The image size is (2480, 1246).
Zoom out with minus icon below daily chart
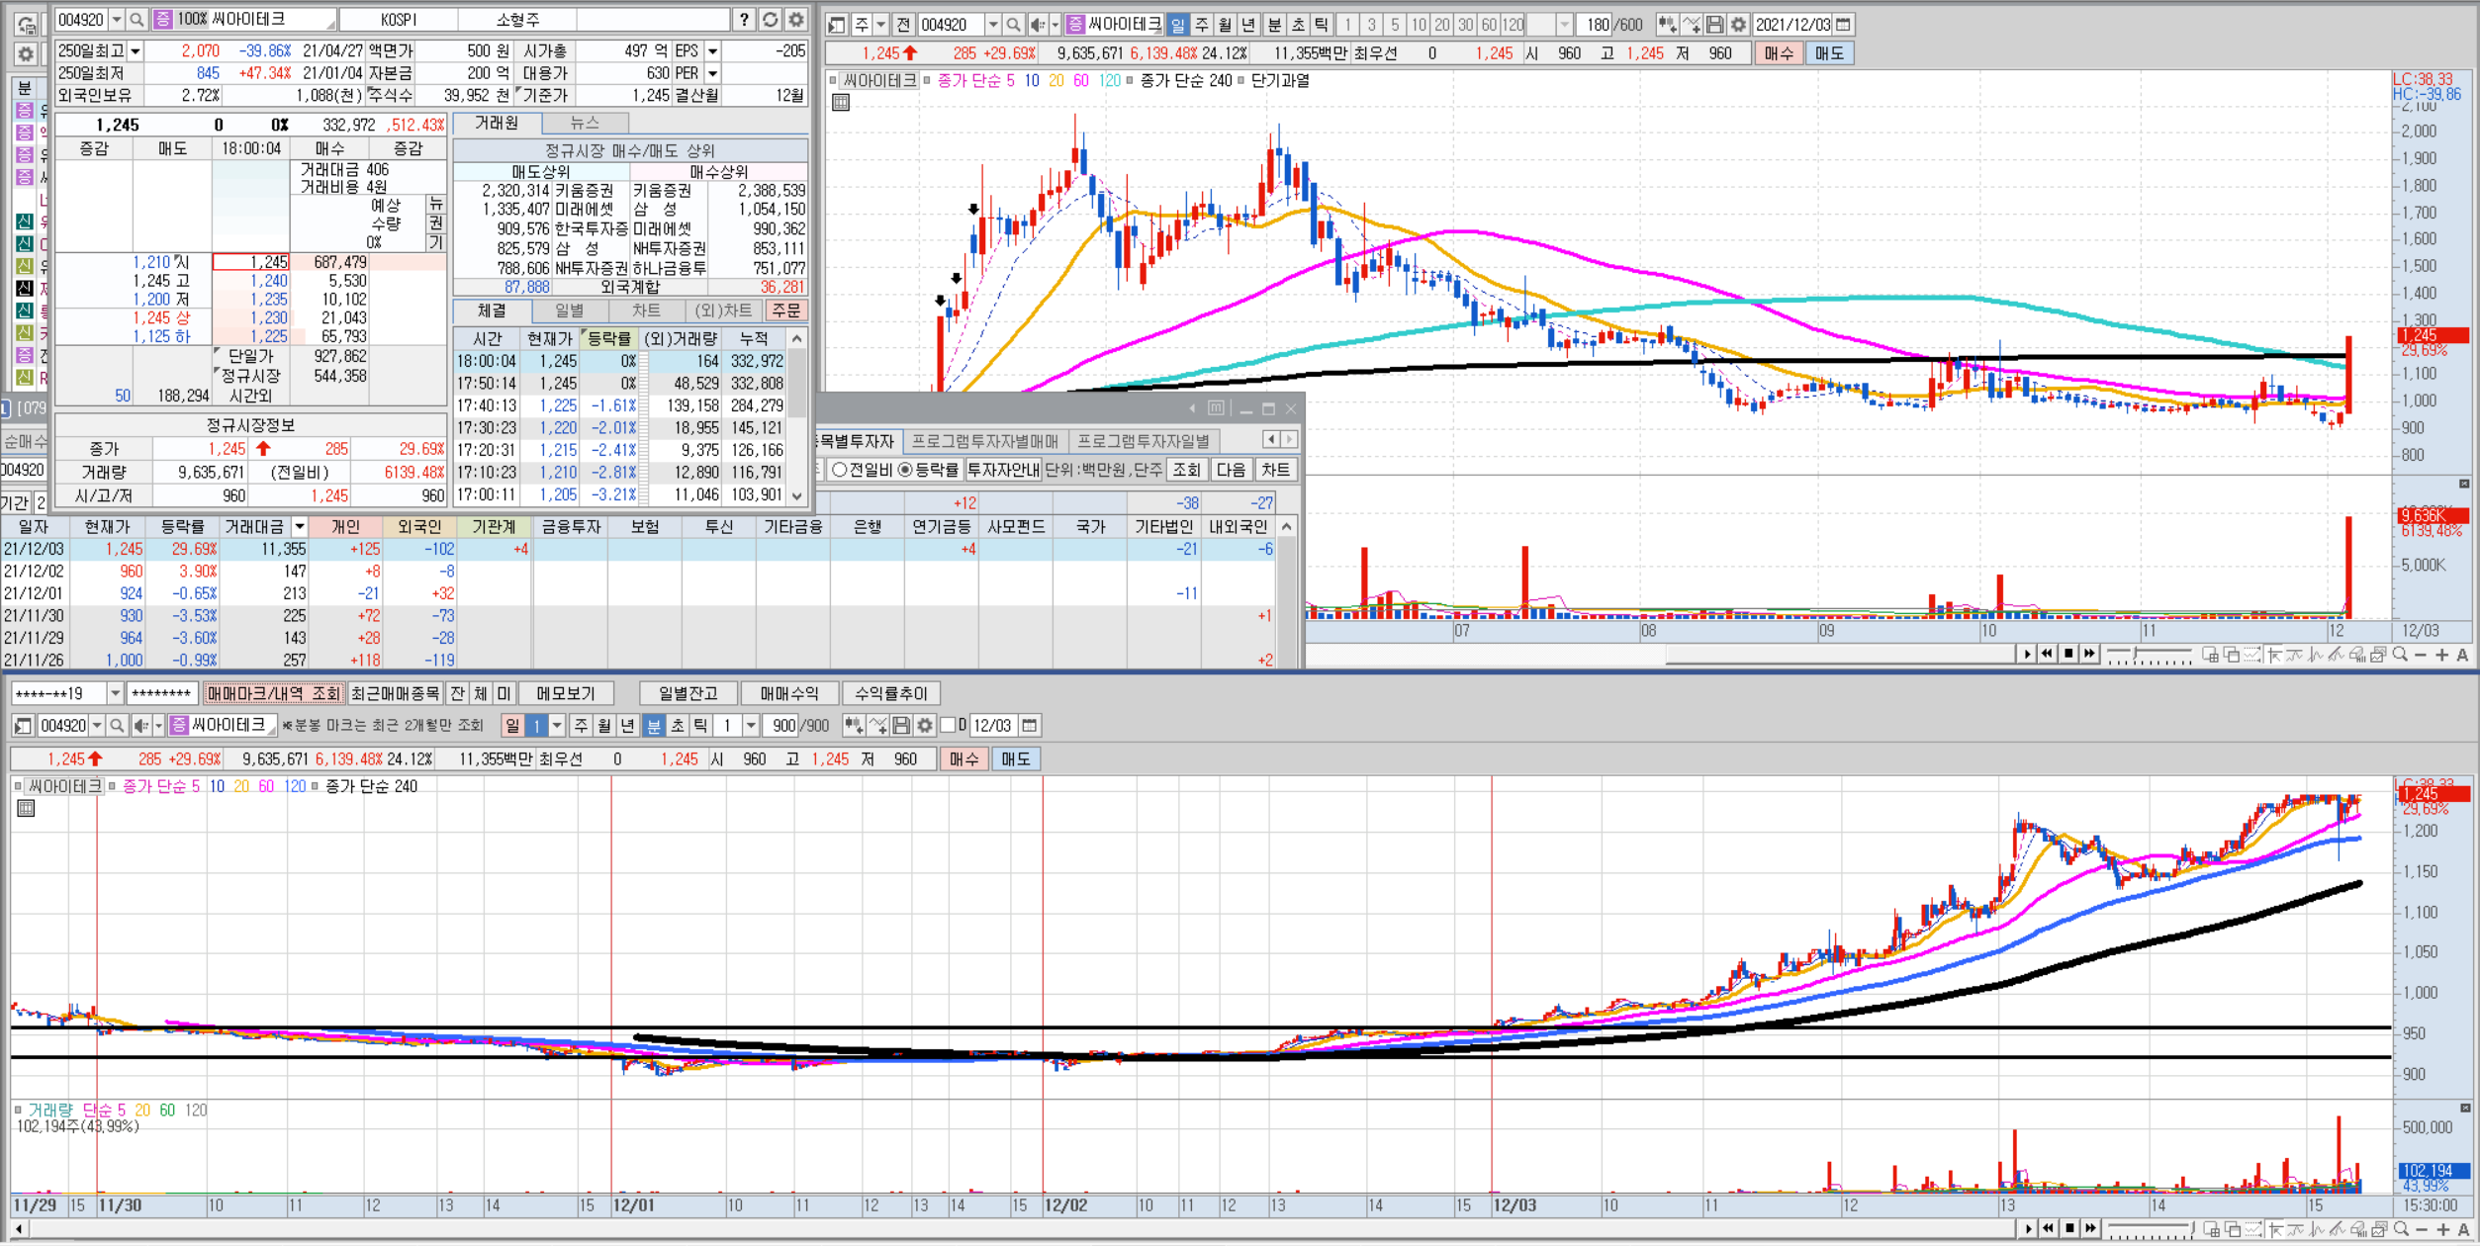(x=2421, y=655)
